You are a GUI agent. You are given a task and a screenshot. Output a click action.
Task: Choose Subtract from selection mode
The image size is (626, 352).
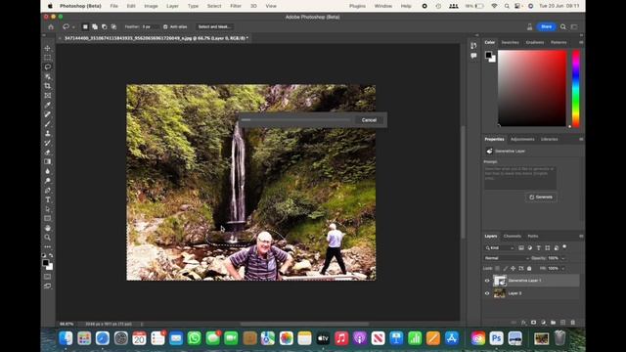click(x=105, y=26)
